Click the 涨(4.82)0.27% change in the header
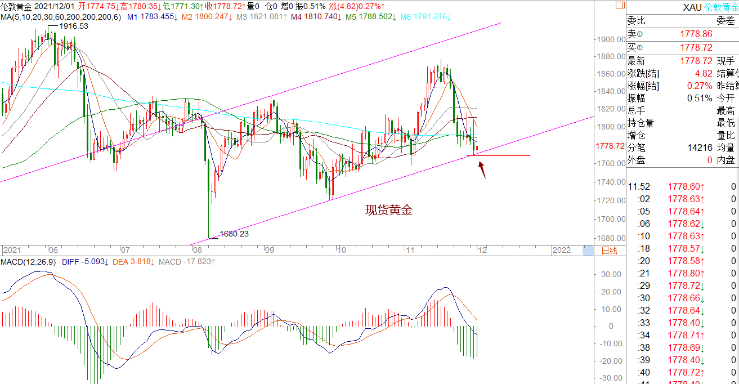Screen dimensions: 739x384 point(357,6)
